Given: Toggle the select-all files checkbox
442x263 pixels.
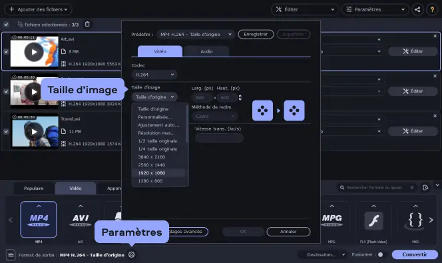Looking at the screenshot, I should tap(6, 25).
